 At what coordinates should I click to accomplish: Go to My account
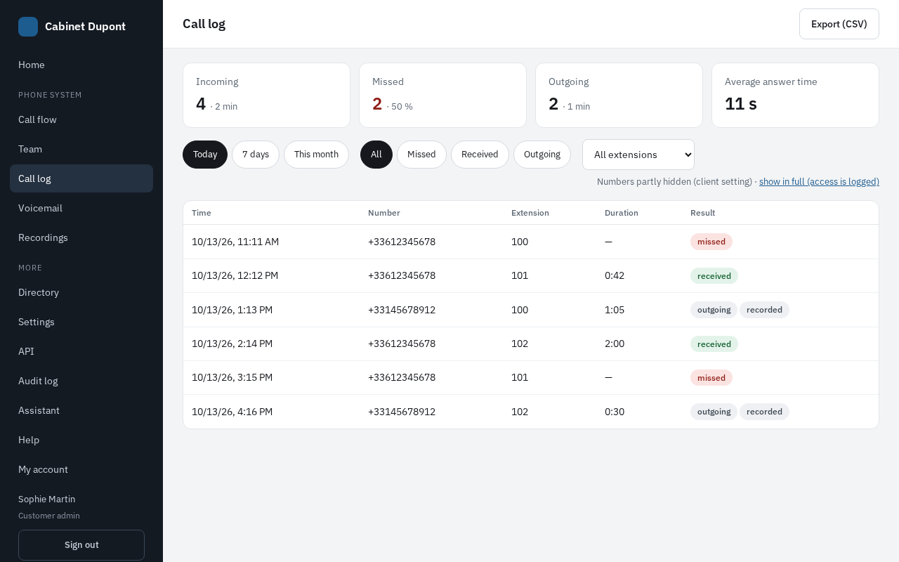81,469
